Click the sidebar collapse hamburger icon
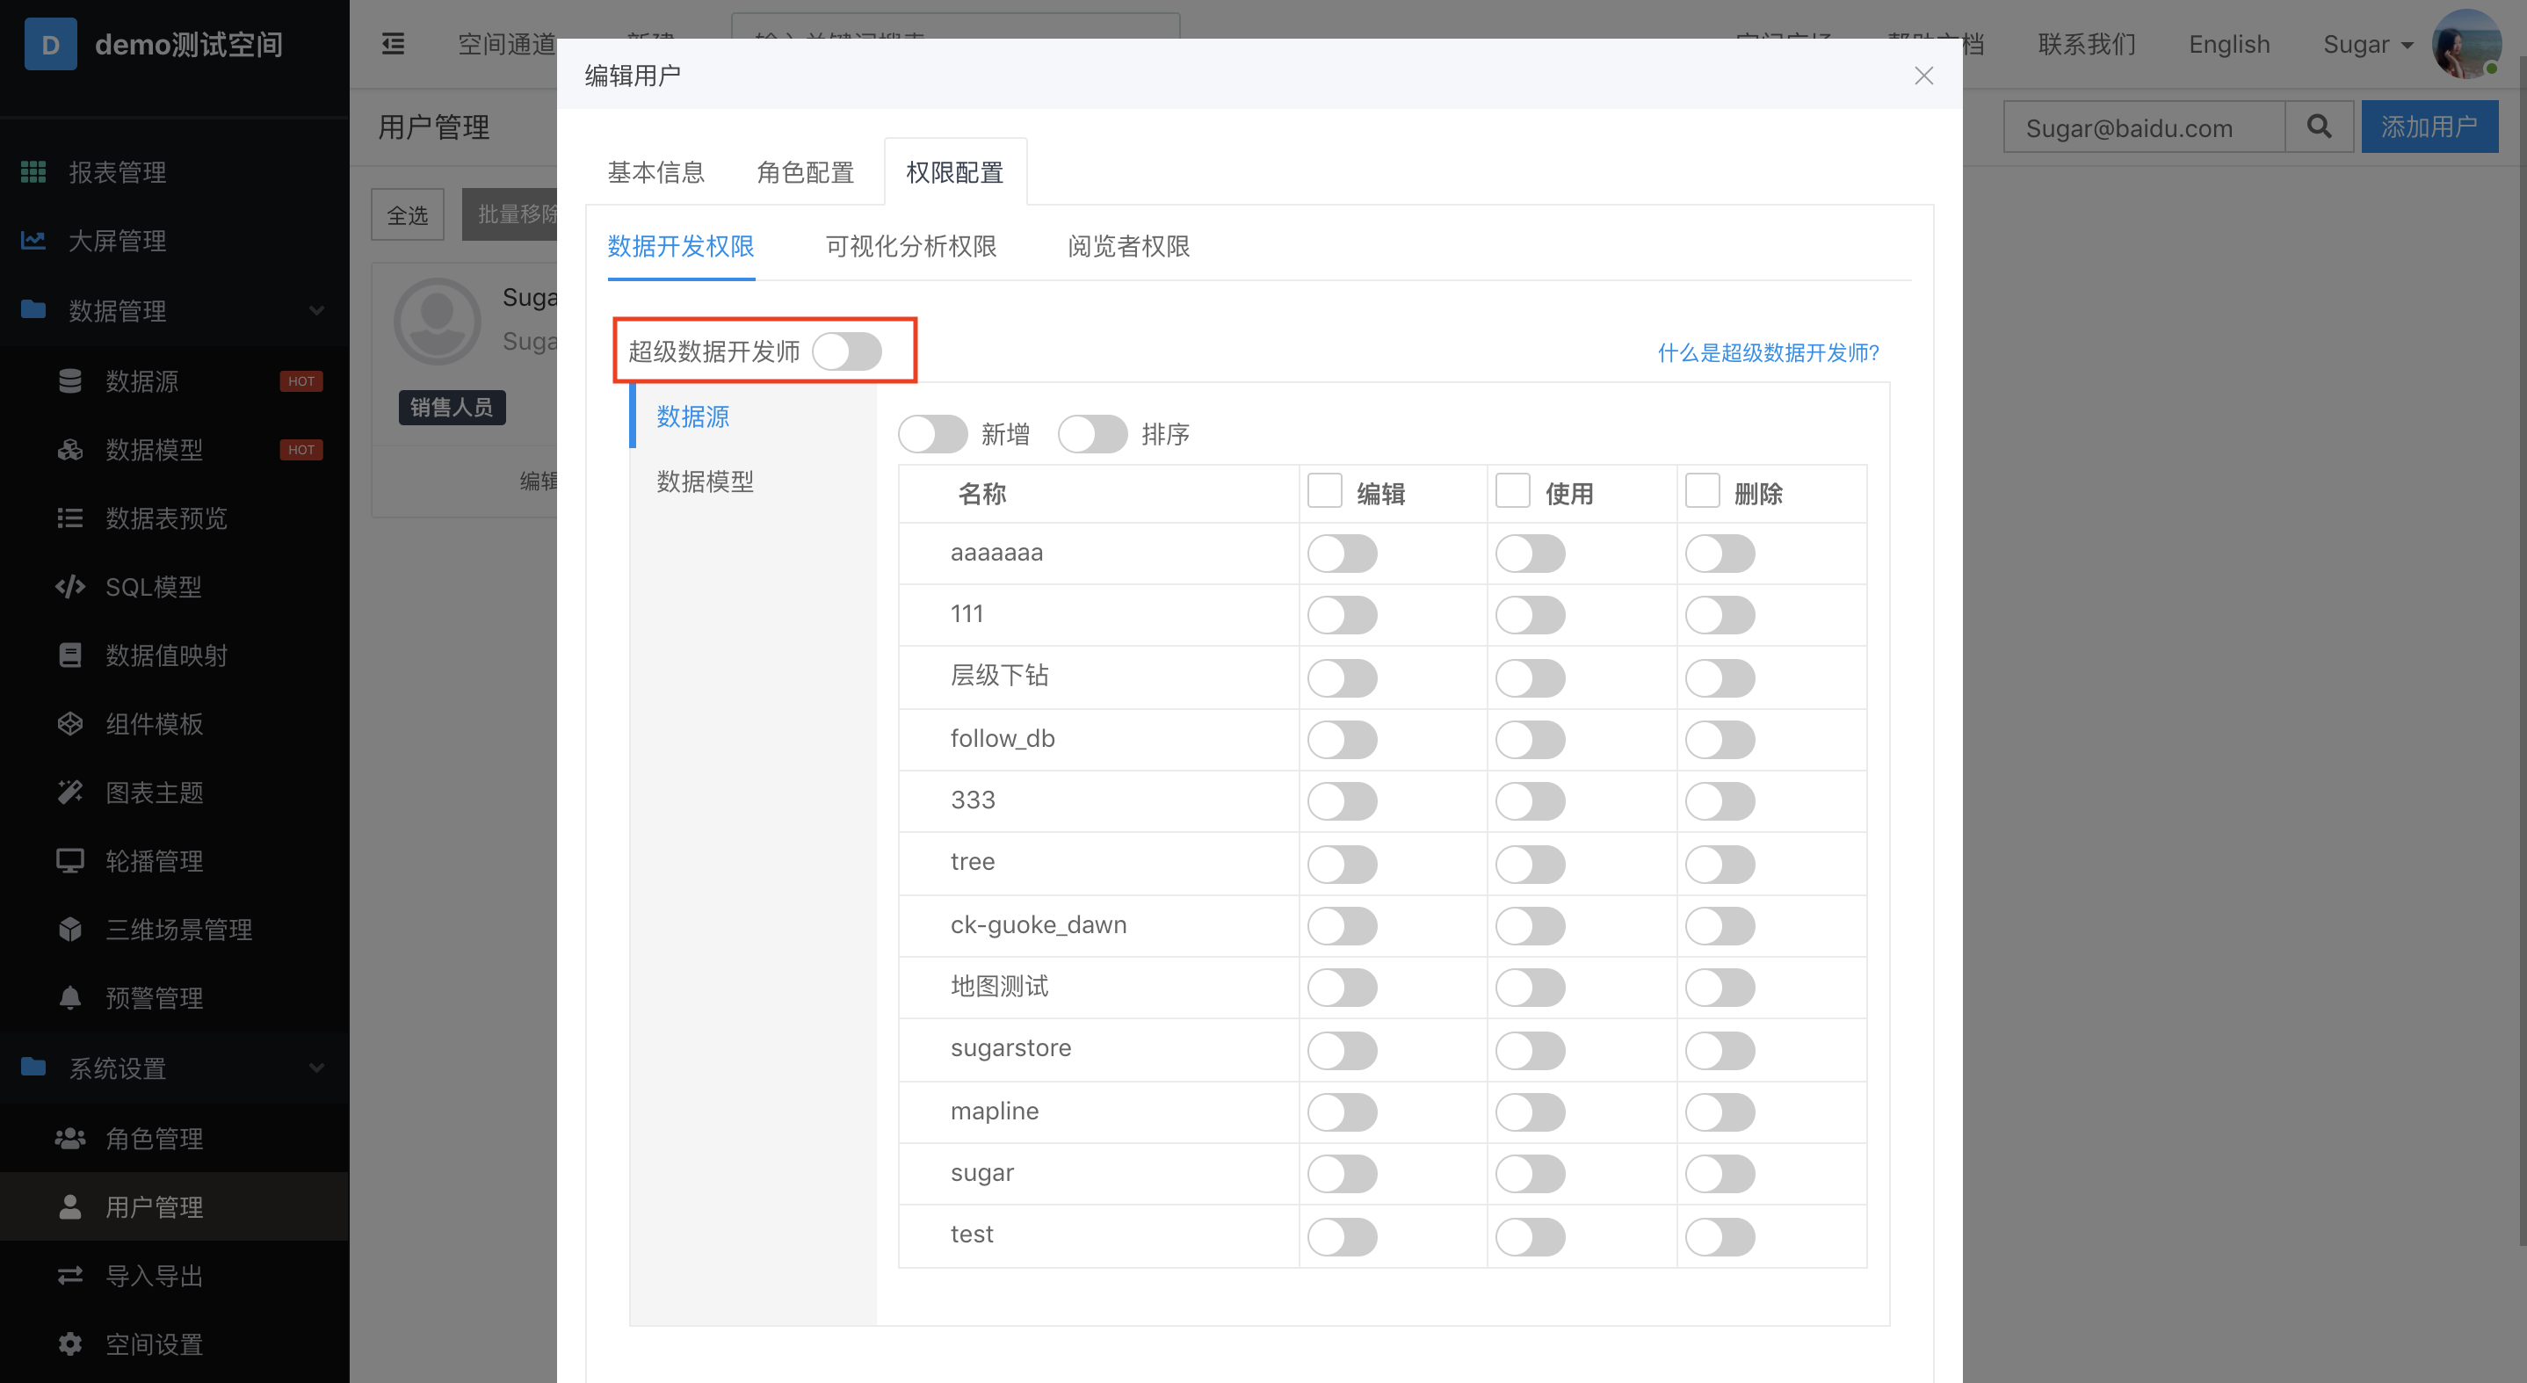 tap(393, 44)
